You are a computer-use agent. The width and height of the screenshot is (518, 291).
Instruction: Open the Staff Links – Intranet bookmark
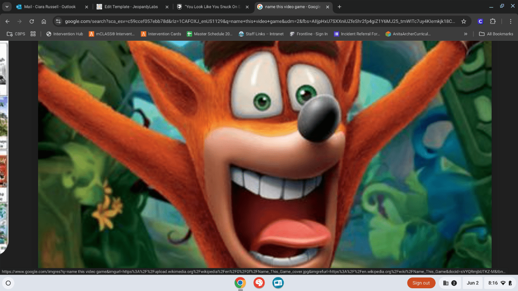(261, 34)
